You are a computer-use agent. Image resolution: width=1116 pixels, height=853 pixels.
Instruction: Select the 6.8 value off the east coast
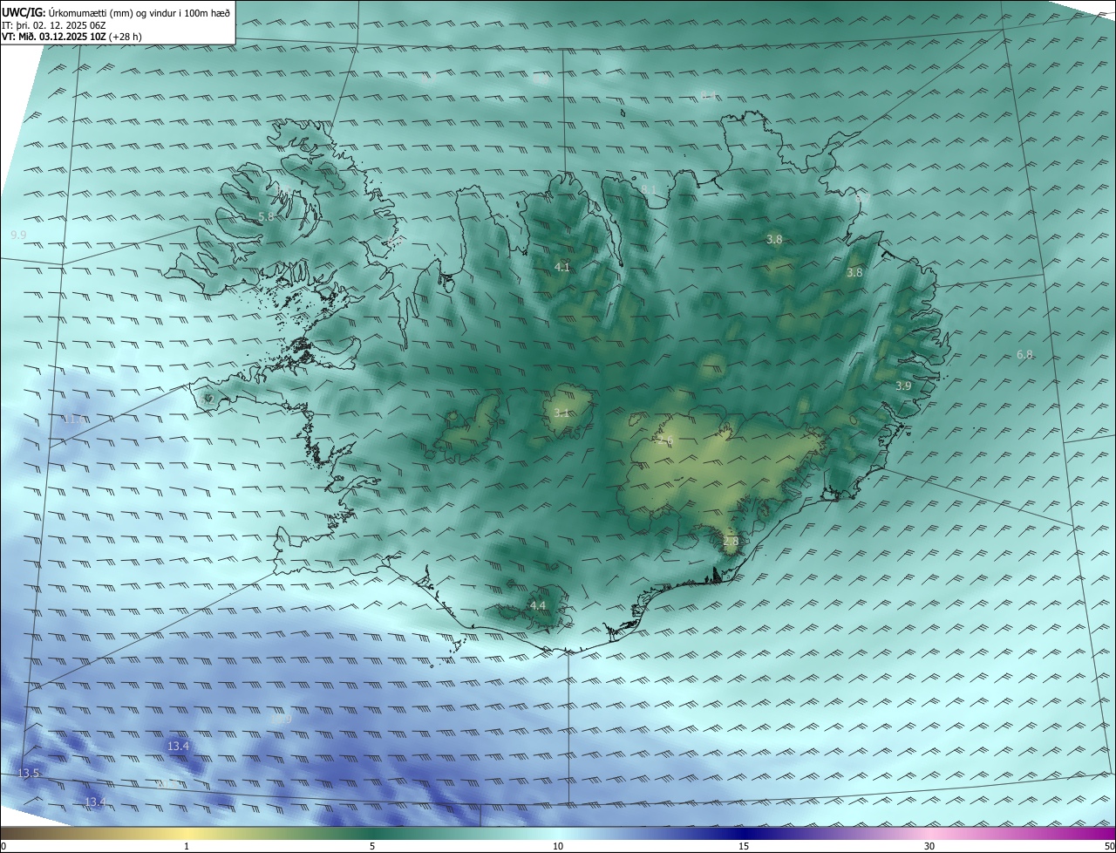tap(1025, 355)
